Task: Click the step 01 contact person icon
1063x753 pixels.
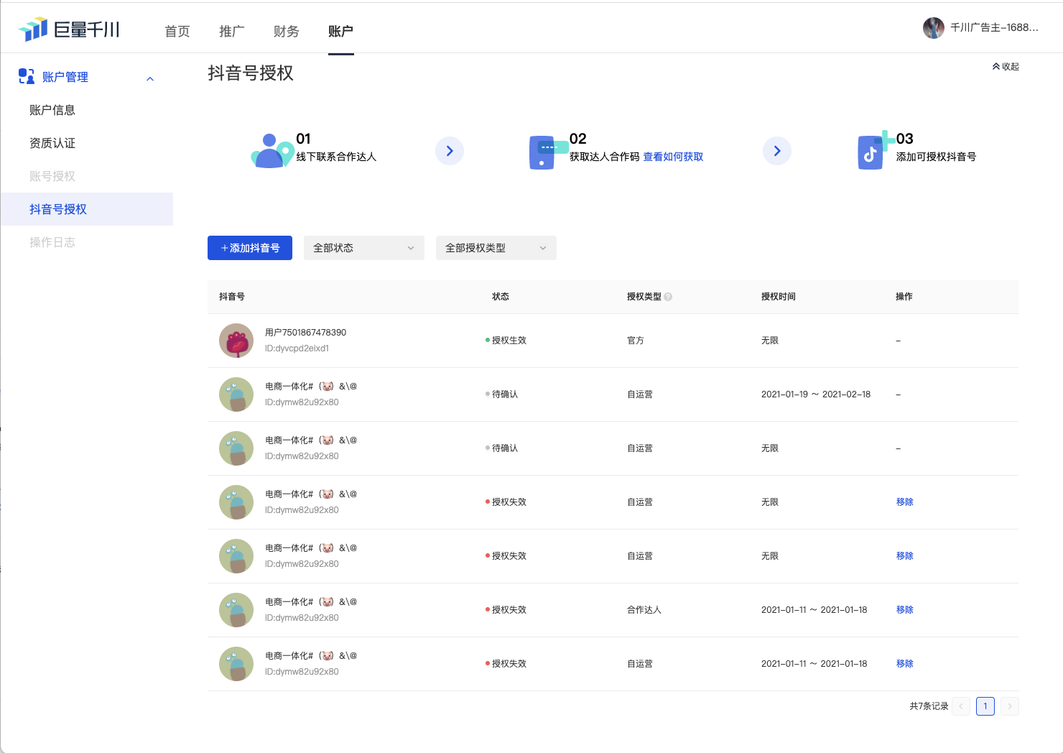Action: [x=272, y=151]
